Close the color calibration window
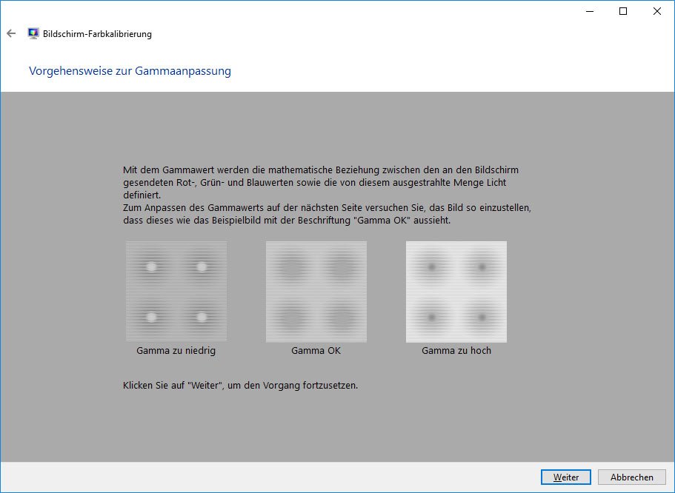The image size is (675, 493). coord(657,11)
